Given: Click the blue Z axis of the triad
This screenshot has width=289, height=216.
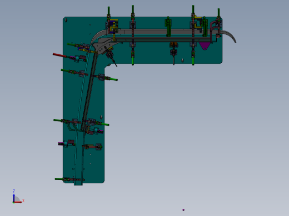Looking at the screenshot, I should tap(14, 198).
